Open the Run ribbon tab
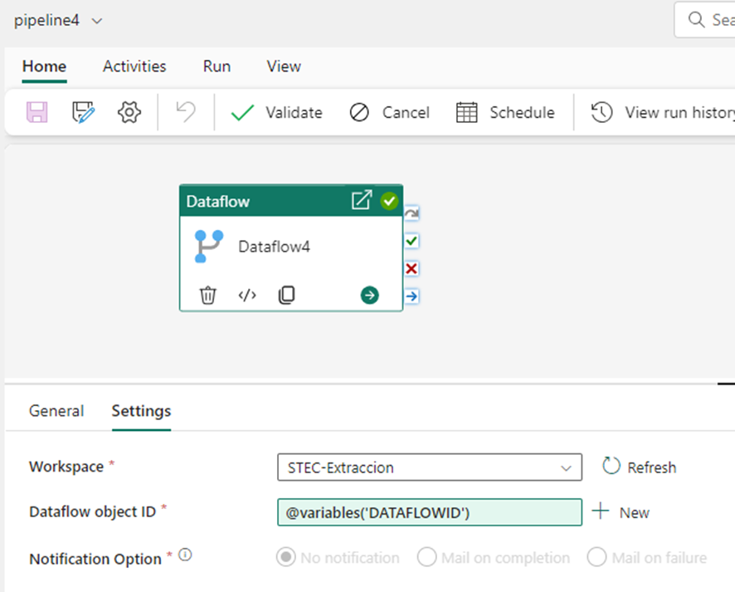This screenshot has height=592, width=735. tap(217, 66)
